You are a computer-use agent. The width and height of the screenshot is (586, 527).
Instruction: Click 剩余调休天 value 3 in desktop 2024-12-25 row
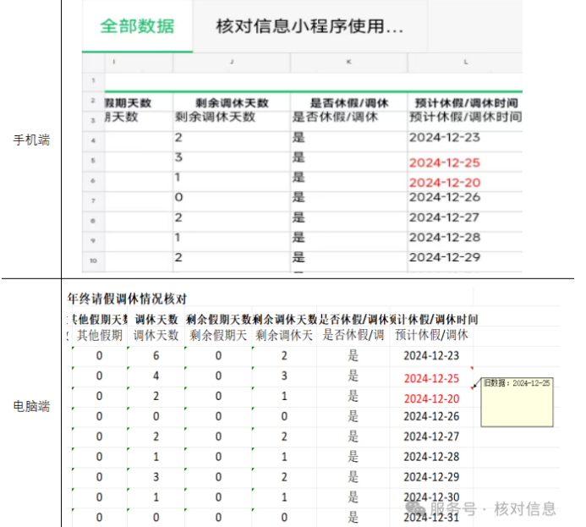[x=284, y=376]
